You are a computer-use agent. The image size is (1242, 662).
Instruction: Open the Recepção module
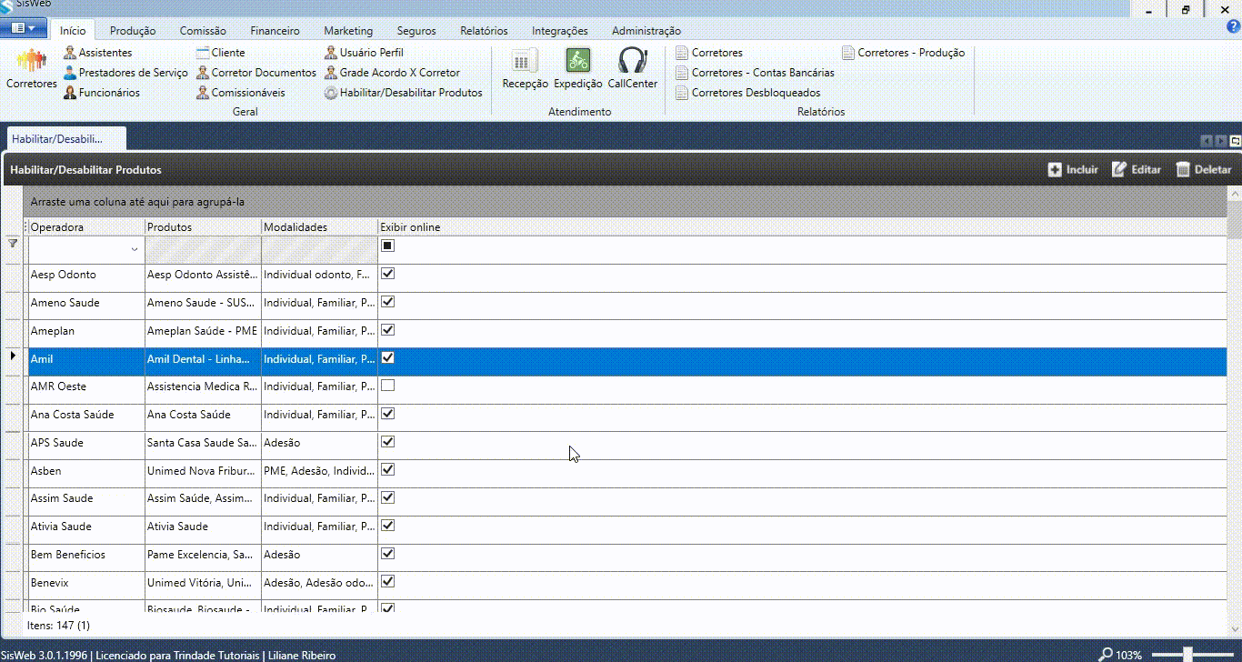click(525, 69)
